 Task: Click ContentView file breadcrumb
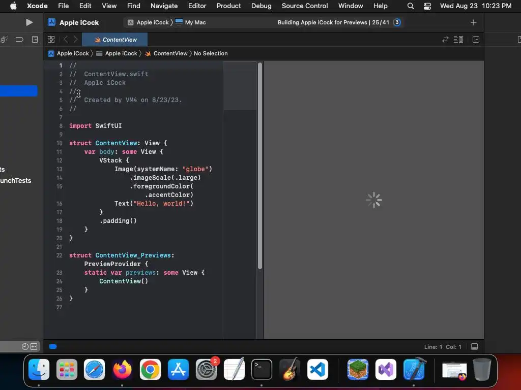pos(166,53)
